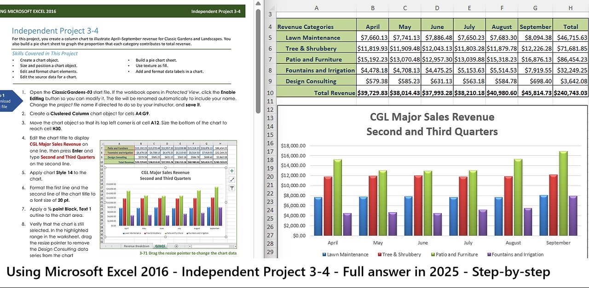The width and height of the screenshot is (589, 288).
Task: Select row 10 header in Excel
Action: click(271, 92)
